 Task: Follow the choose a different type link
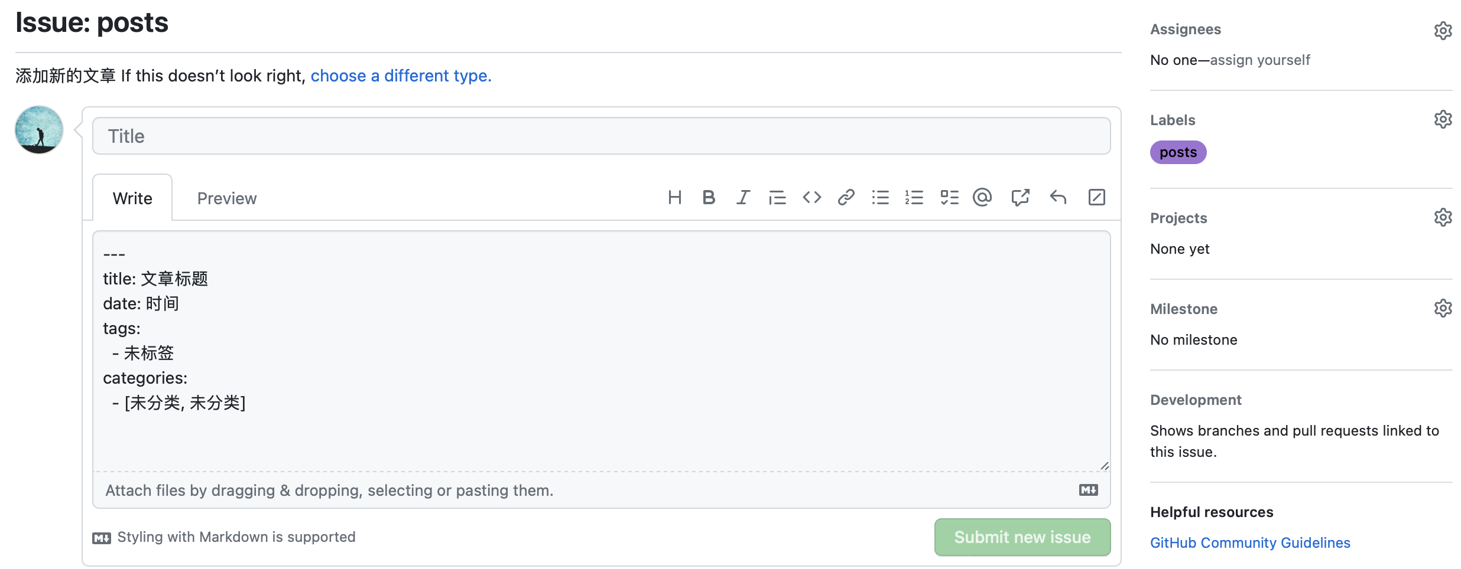tap(401, 76)
